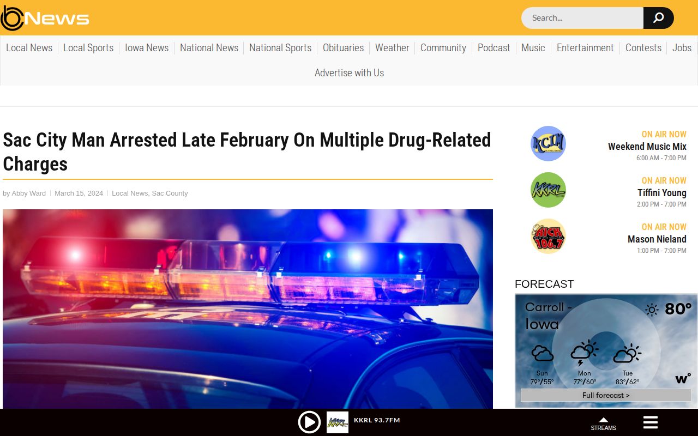The height and width of the screenshot is (436, 698).
Task: Open the Obituaries page
Action: tap(343, 48)
